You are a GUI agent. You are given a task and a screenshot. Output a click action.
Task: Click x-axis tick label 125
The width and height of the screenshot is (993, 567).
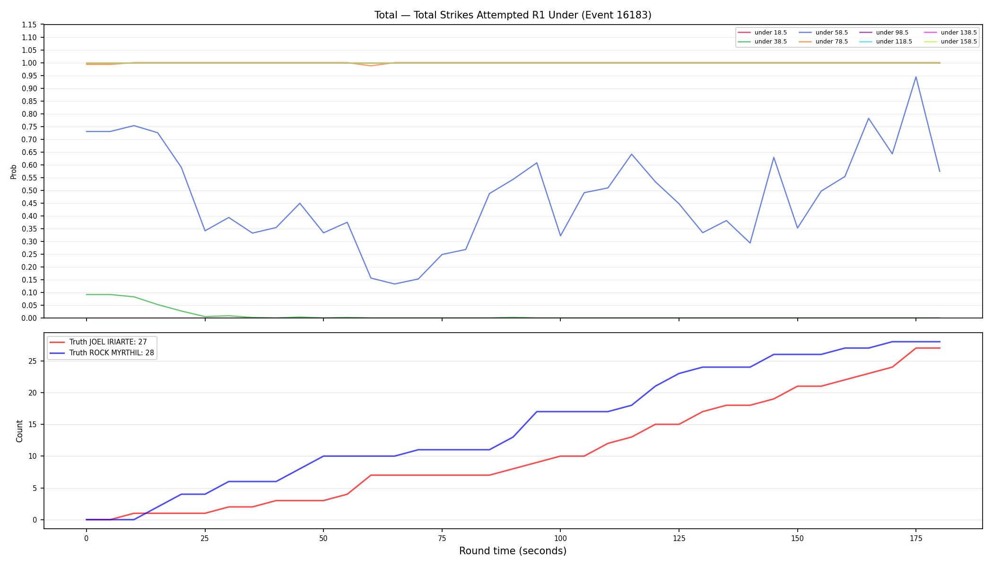(x=679, y=538)
